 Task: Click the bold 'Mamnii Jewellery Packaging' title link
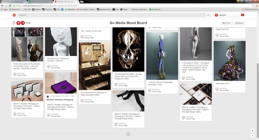tap(60, 99)
